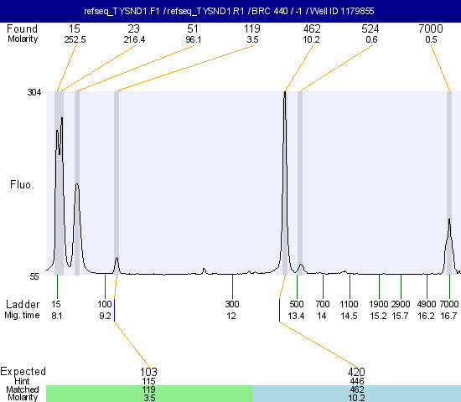Click the tall peak at 462 in chart
461x402 pixels.
pyautogui.click(x=285, y=183)
